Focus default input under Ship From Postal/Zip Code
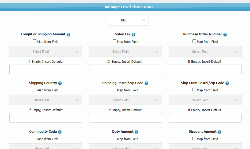The image size is (250, 149). pyautogui.click(x=205, y=118)
